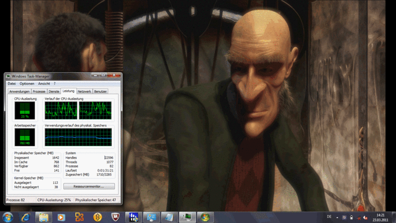This screenshot has width=396, height=223.
Task: Open Windows Media Player taskbar icon
Action: tap(61, 217)
